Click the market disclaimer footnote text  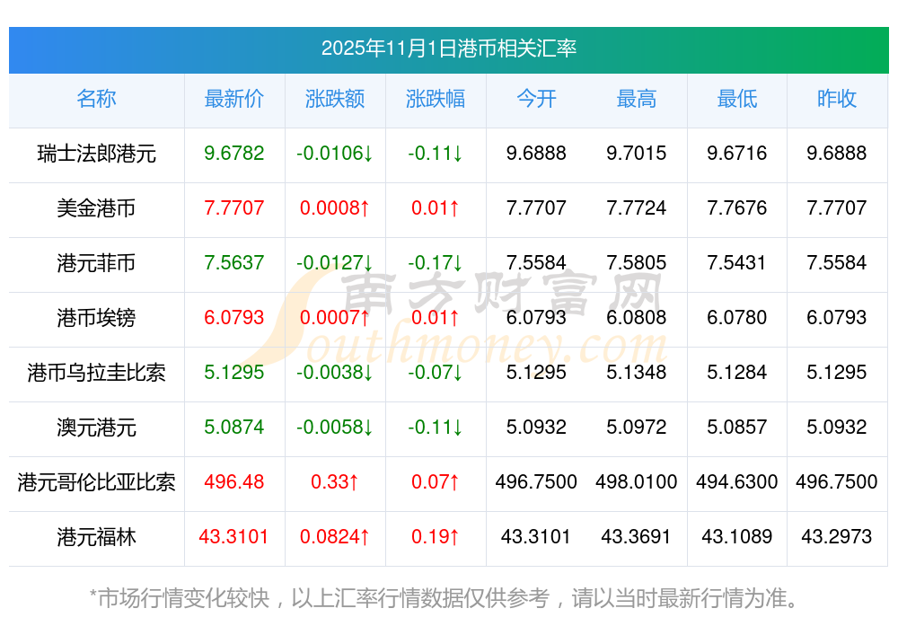pos(445,597)
